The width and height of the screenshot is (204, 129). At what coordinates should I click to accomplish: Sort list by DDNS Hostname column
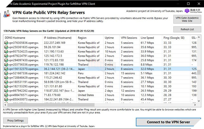(x=23, y=38)
